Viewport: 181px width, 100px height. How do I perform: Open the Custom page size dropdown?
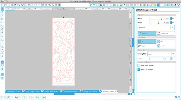point(156,28)
